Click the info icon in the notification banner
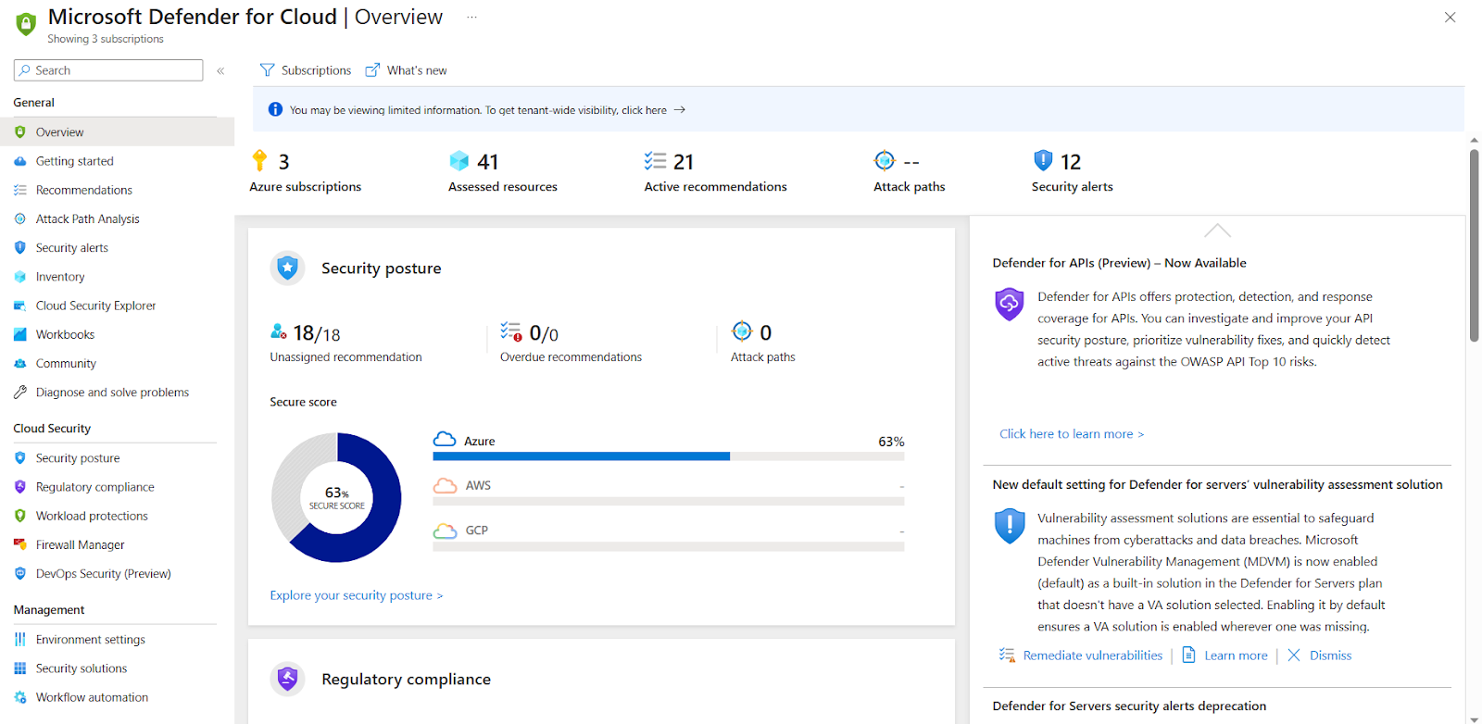 point(275,109)
